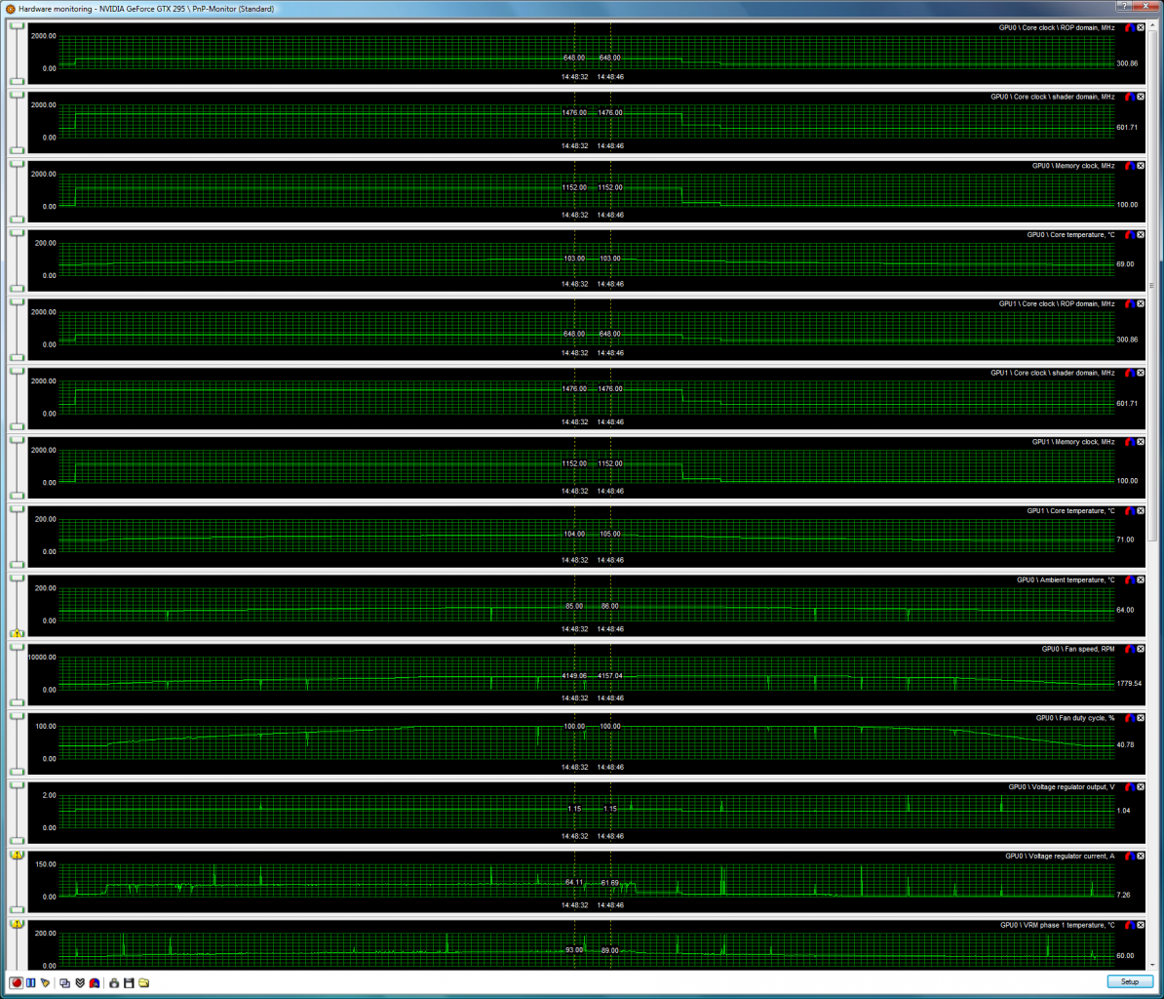Viewport: 1164px width, 999px height.
Task: Capture screenshot with the camera icon
Action: click(114, 982)
